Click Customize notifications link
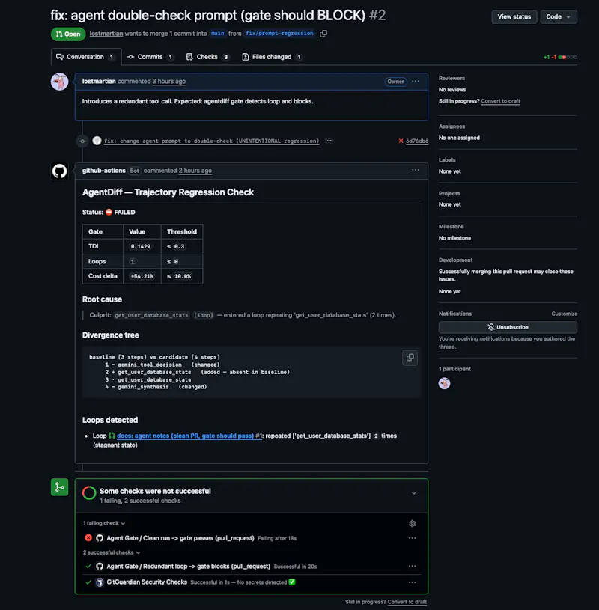The image size is (599, 610). point(564,314)
